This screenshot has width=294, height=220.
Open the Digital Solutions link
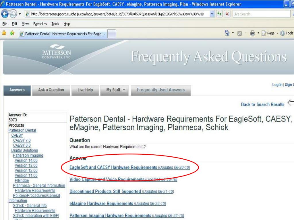pos(25,150)
